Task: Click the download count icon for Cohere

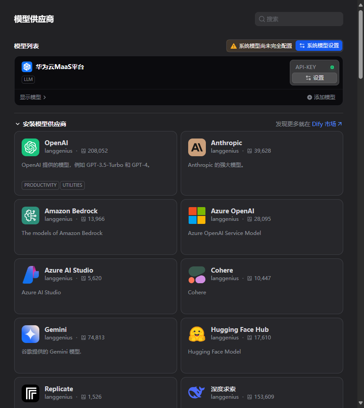Action: (250, 278)
